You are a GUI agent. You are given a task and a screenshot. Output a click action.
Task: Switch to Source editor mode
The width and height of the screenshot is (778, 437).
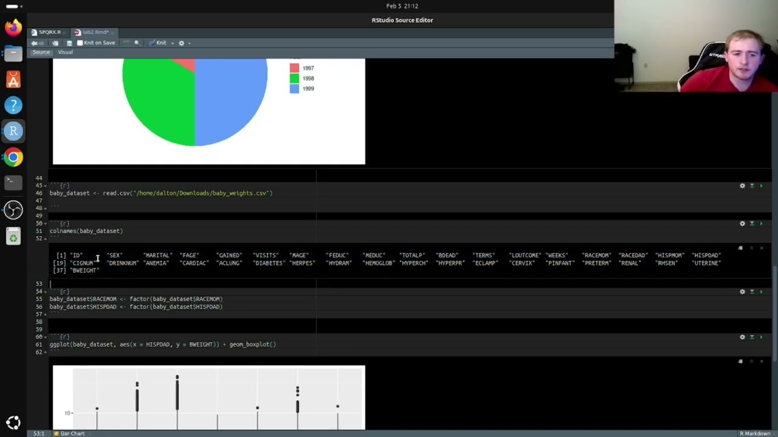coord(41,52)
